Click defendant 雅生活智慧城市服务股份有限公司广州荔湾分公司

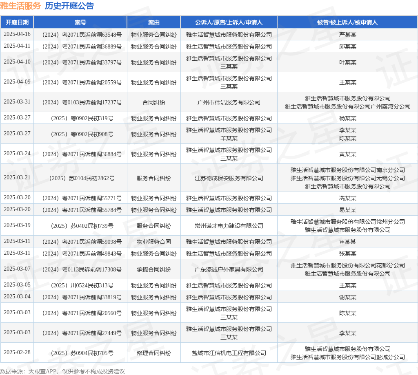coord(348,106)
